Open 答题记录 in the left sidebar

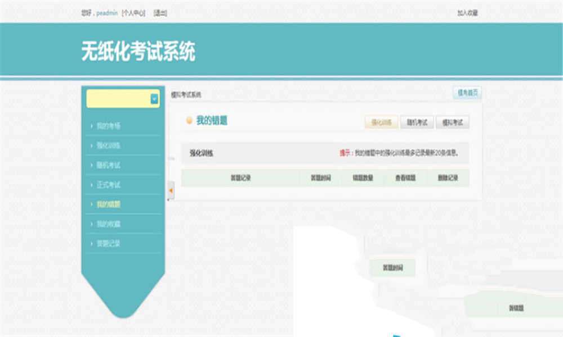tap(109, 244)
